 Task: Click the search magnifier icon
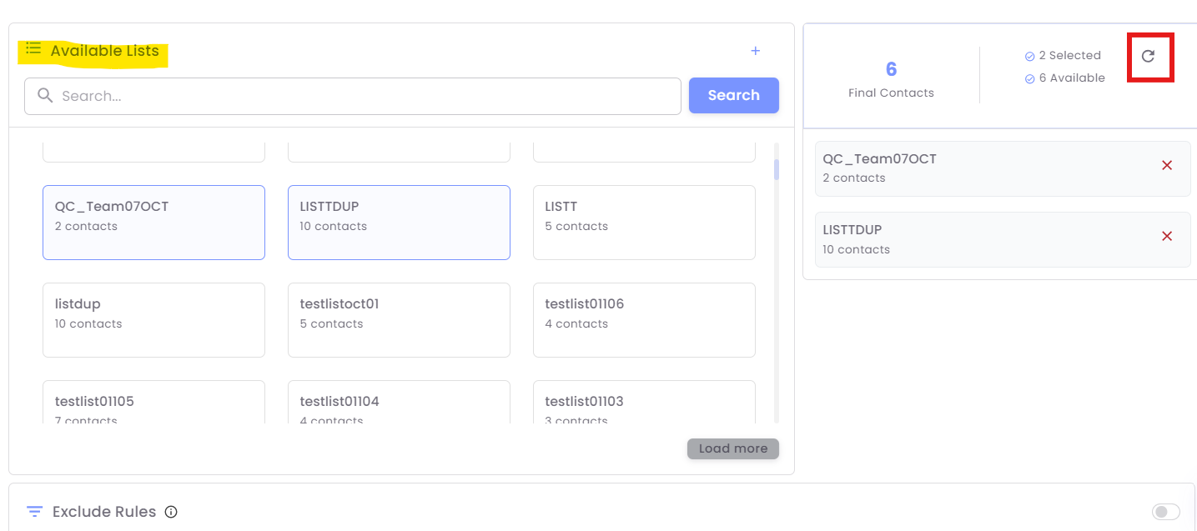(45, 96)
